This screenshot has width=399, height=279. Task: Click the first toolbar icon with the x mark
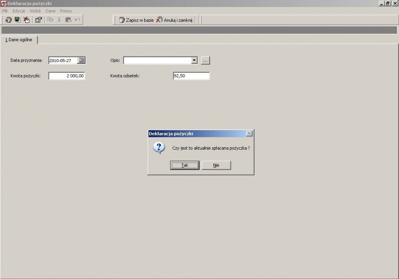click(x=8, y=20)
